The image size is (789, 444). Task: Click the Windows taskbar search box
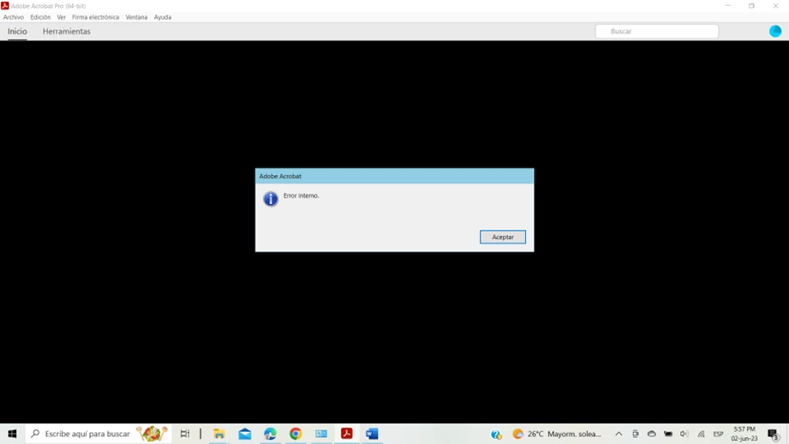(x=99, y=434)
